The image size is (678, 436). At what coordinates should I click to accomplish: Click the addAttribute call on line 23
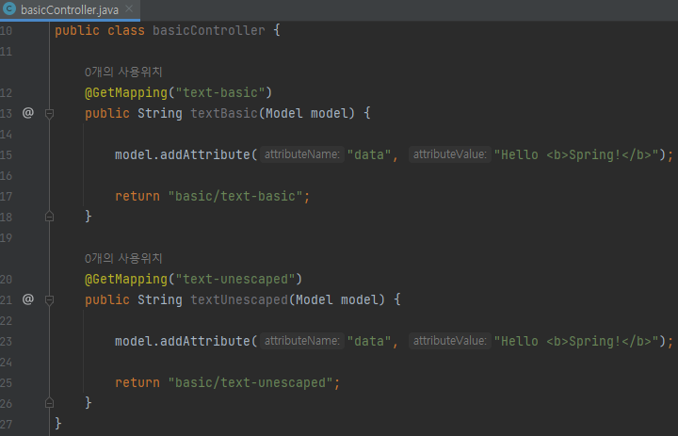pos(205,341)
